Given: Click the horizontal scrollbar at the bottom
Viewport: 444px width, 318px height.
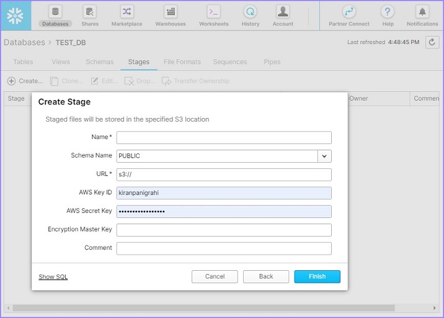Looking at the screenshot, I should point(203,308).
